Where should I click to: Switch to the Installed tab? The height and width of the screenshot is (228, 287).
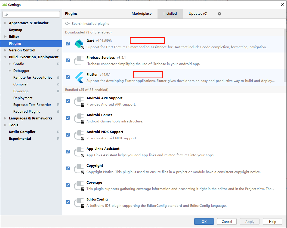[x=170, y=14]
